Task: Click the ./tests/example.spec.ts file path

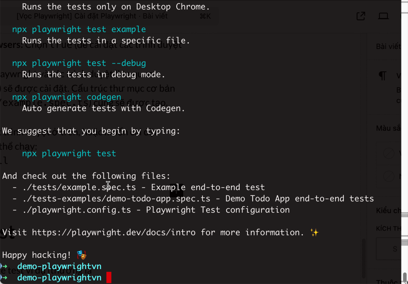Action: point(79,187)
